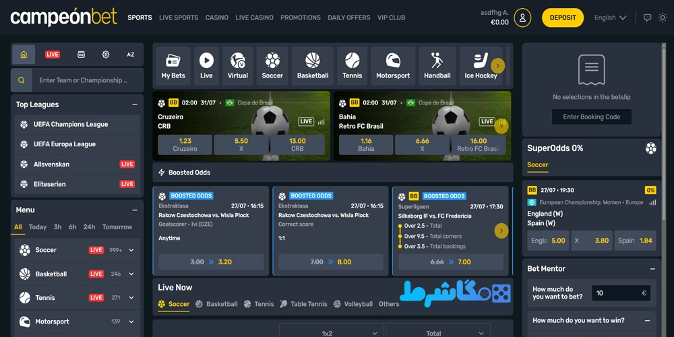The width and height of the screenshot is (674, 337).
Task: Toggle the light/dark theme sun icon
Action: [663, 18]
